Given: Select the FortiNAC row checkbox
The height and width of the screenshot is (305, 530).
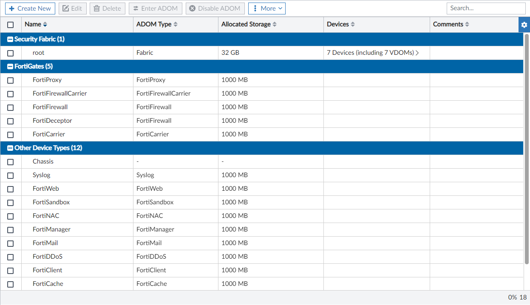Looking at the screenshot, I should (11, 216).
